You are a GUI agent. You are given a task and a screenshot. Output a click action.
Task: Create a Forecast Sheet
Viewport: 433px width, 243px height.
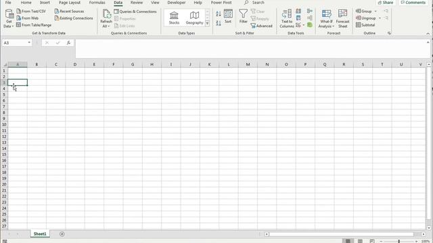pos(343,18)
